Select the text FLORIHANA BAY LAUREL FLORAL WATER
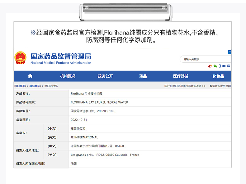This screenshot has height=184, width=246. coord(99,102)
